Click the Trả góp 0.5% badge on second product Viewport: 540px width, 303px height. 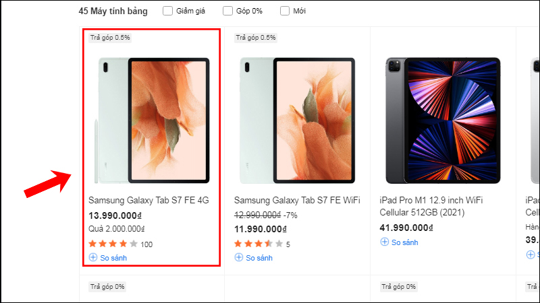256,37
